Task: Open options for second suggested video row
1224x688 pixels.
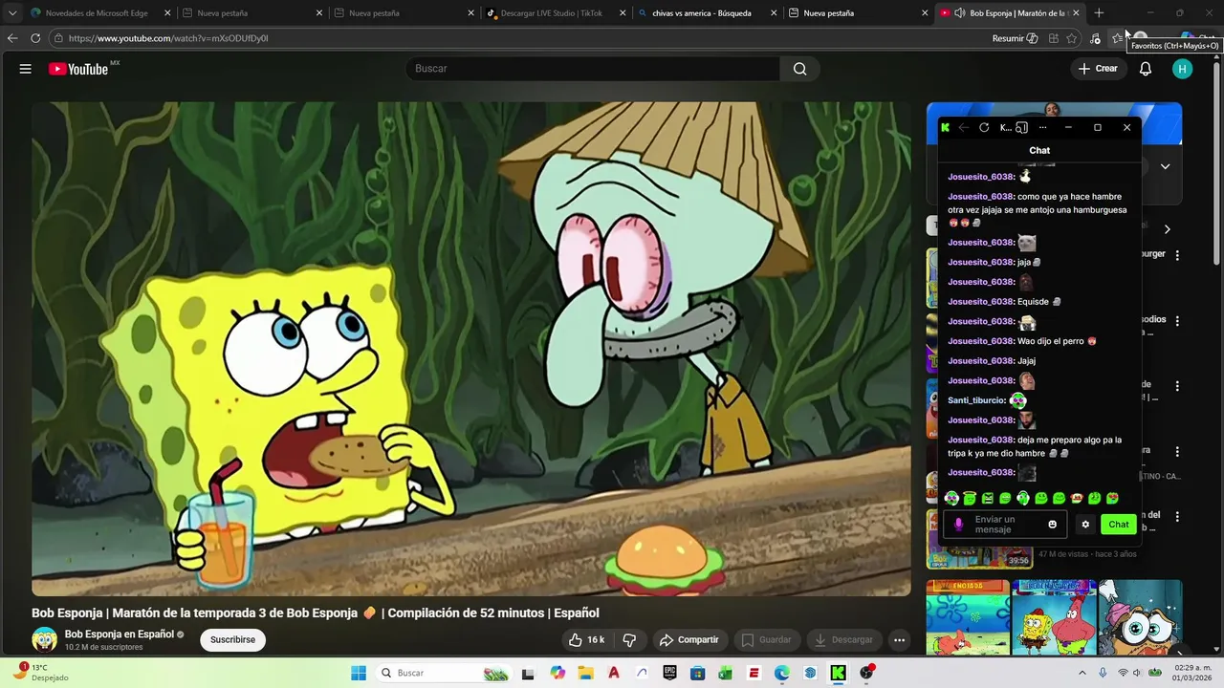Action: (1177, 321)
